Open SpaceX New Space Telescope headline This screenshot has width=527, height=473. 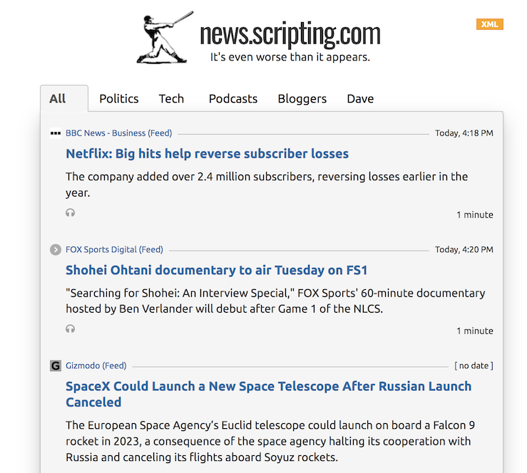(269, 395)
